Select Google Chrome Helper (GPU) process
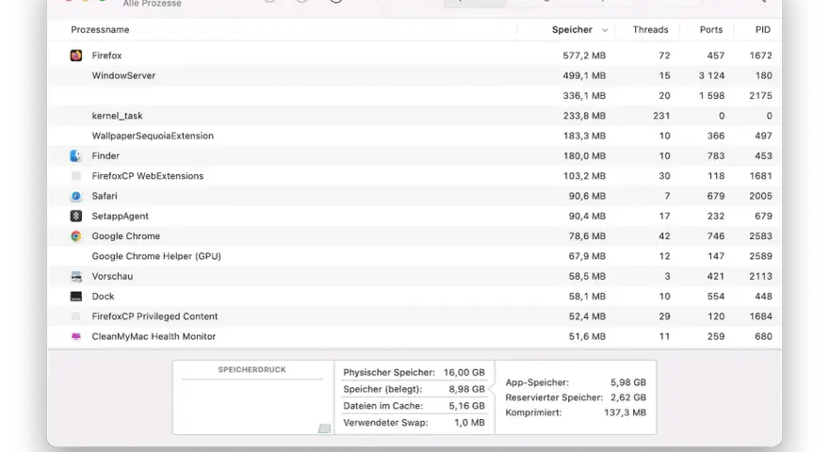Viewport: 829px width, 452px height. coord(156,256)
